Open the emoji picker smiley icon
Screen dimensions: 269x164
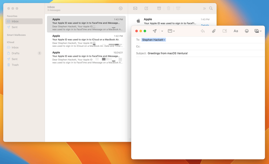click(247, 31)
